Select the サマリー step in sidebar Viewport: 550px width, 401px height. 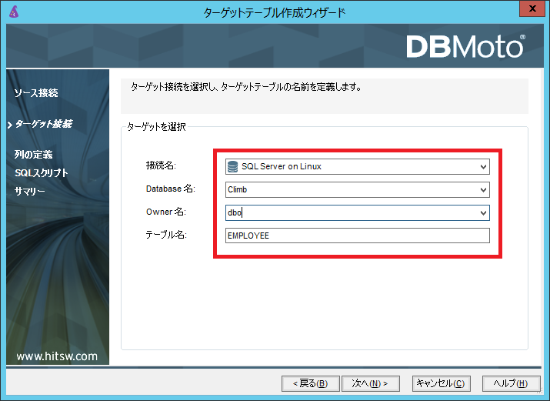(29, 191)
